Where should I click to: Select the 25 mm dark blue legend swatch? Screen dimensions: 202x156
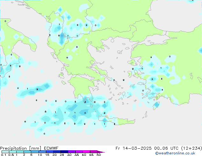(x=65, y=152)
